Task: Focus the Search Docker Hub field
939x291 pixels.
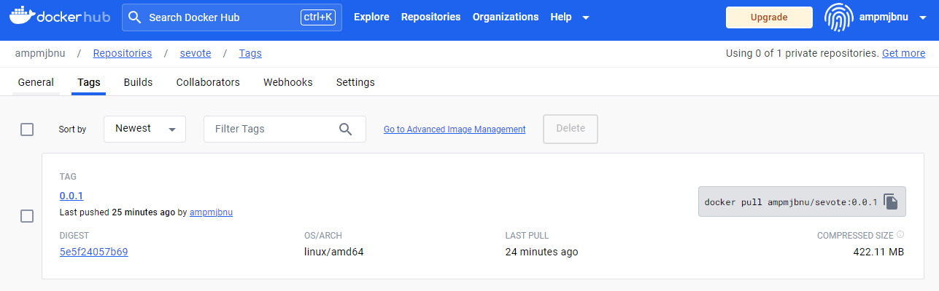Action: pyautogui.click(x=232, y=17)
